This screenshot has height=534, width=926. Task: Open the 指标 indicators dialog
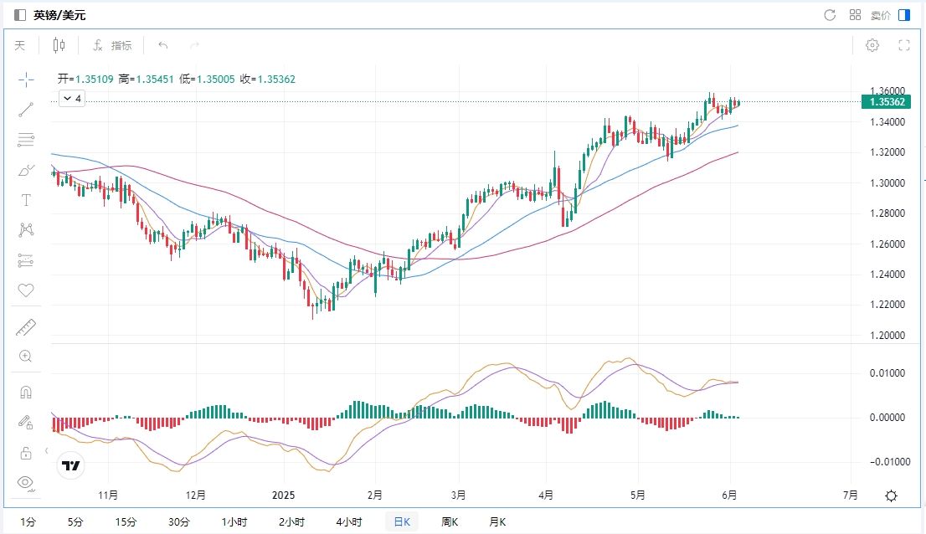112,45
